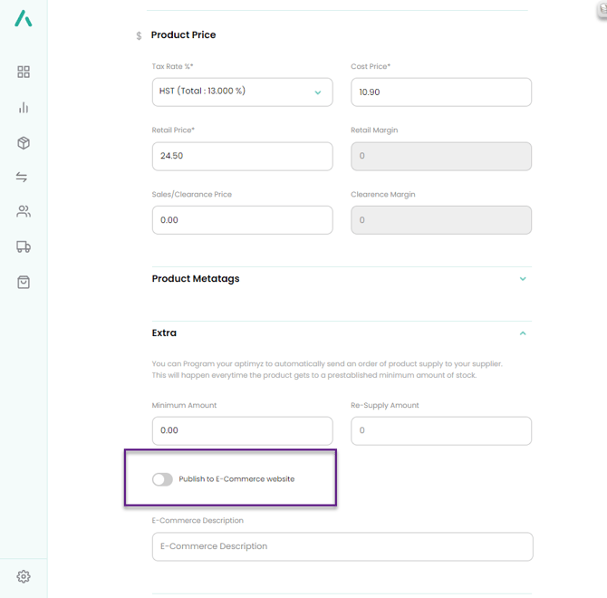Open the Tax Rate dropdown
Image resolution: width=607 pixels, height=598 pixels.
tap(242, 92)
